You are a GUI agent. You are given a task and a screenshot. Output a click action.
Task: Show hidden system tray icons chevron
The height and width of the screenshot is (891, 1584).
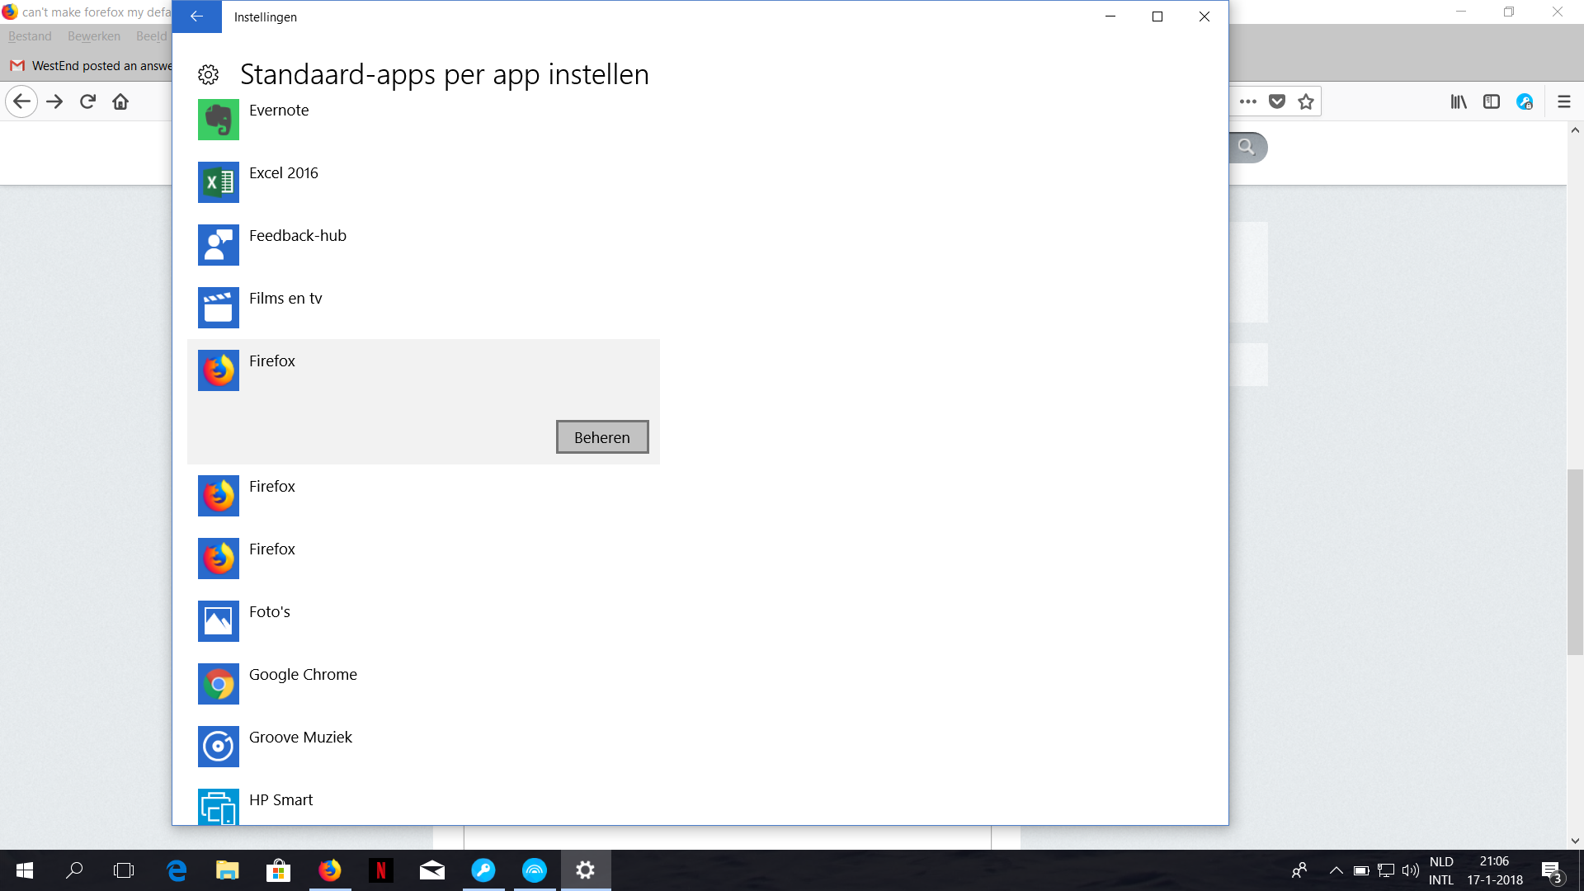(x=1336, y=870)
